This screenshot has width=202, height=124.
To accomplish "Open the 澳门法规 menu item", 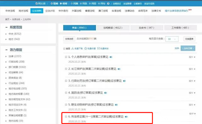I will point(103,11).
